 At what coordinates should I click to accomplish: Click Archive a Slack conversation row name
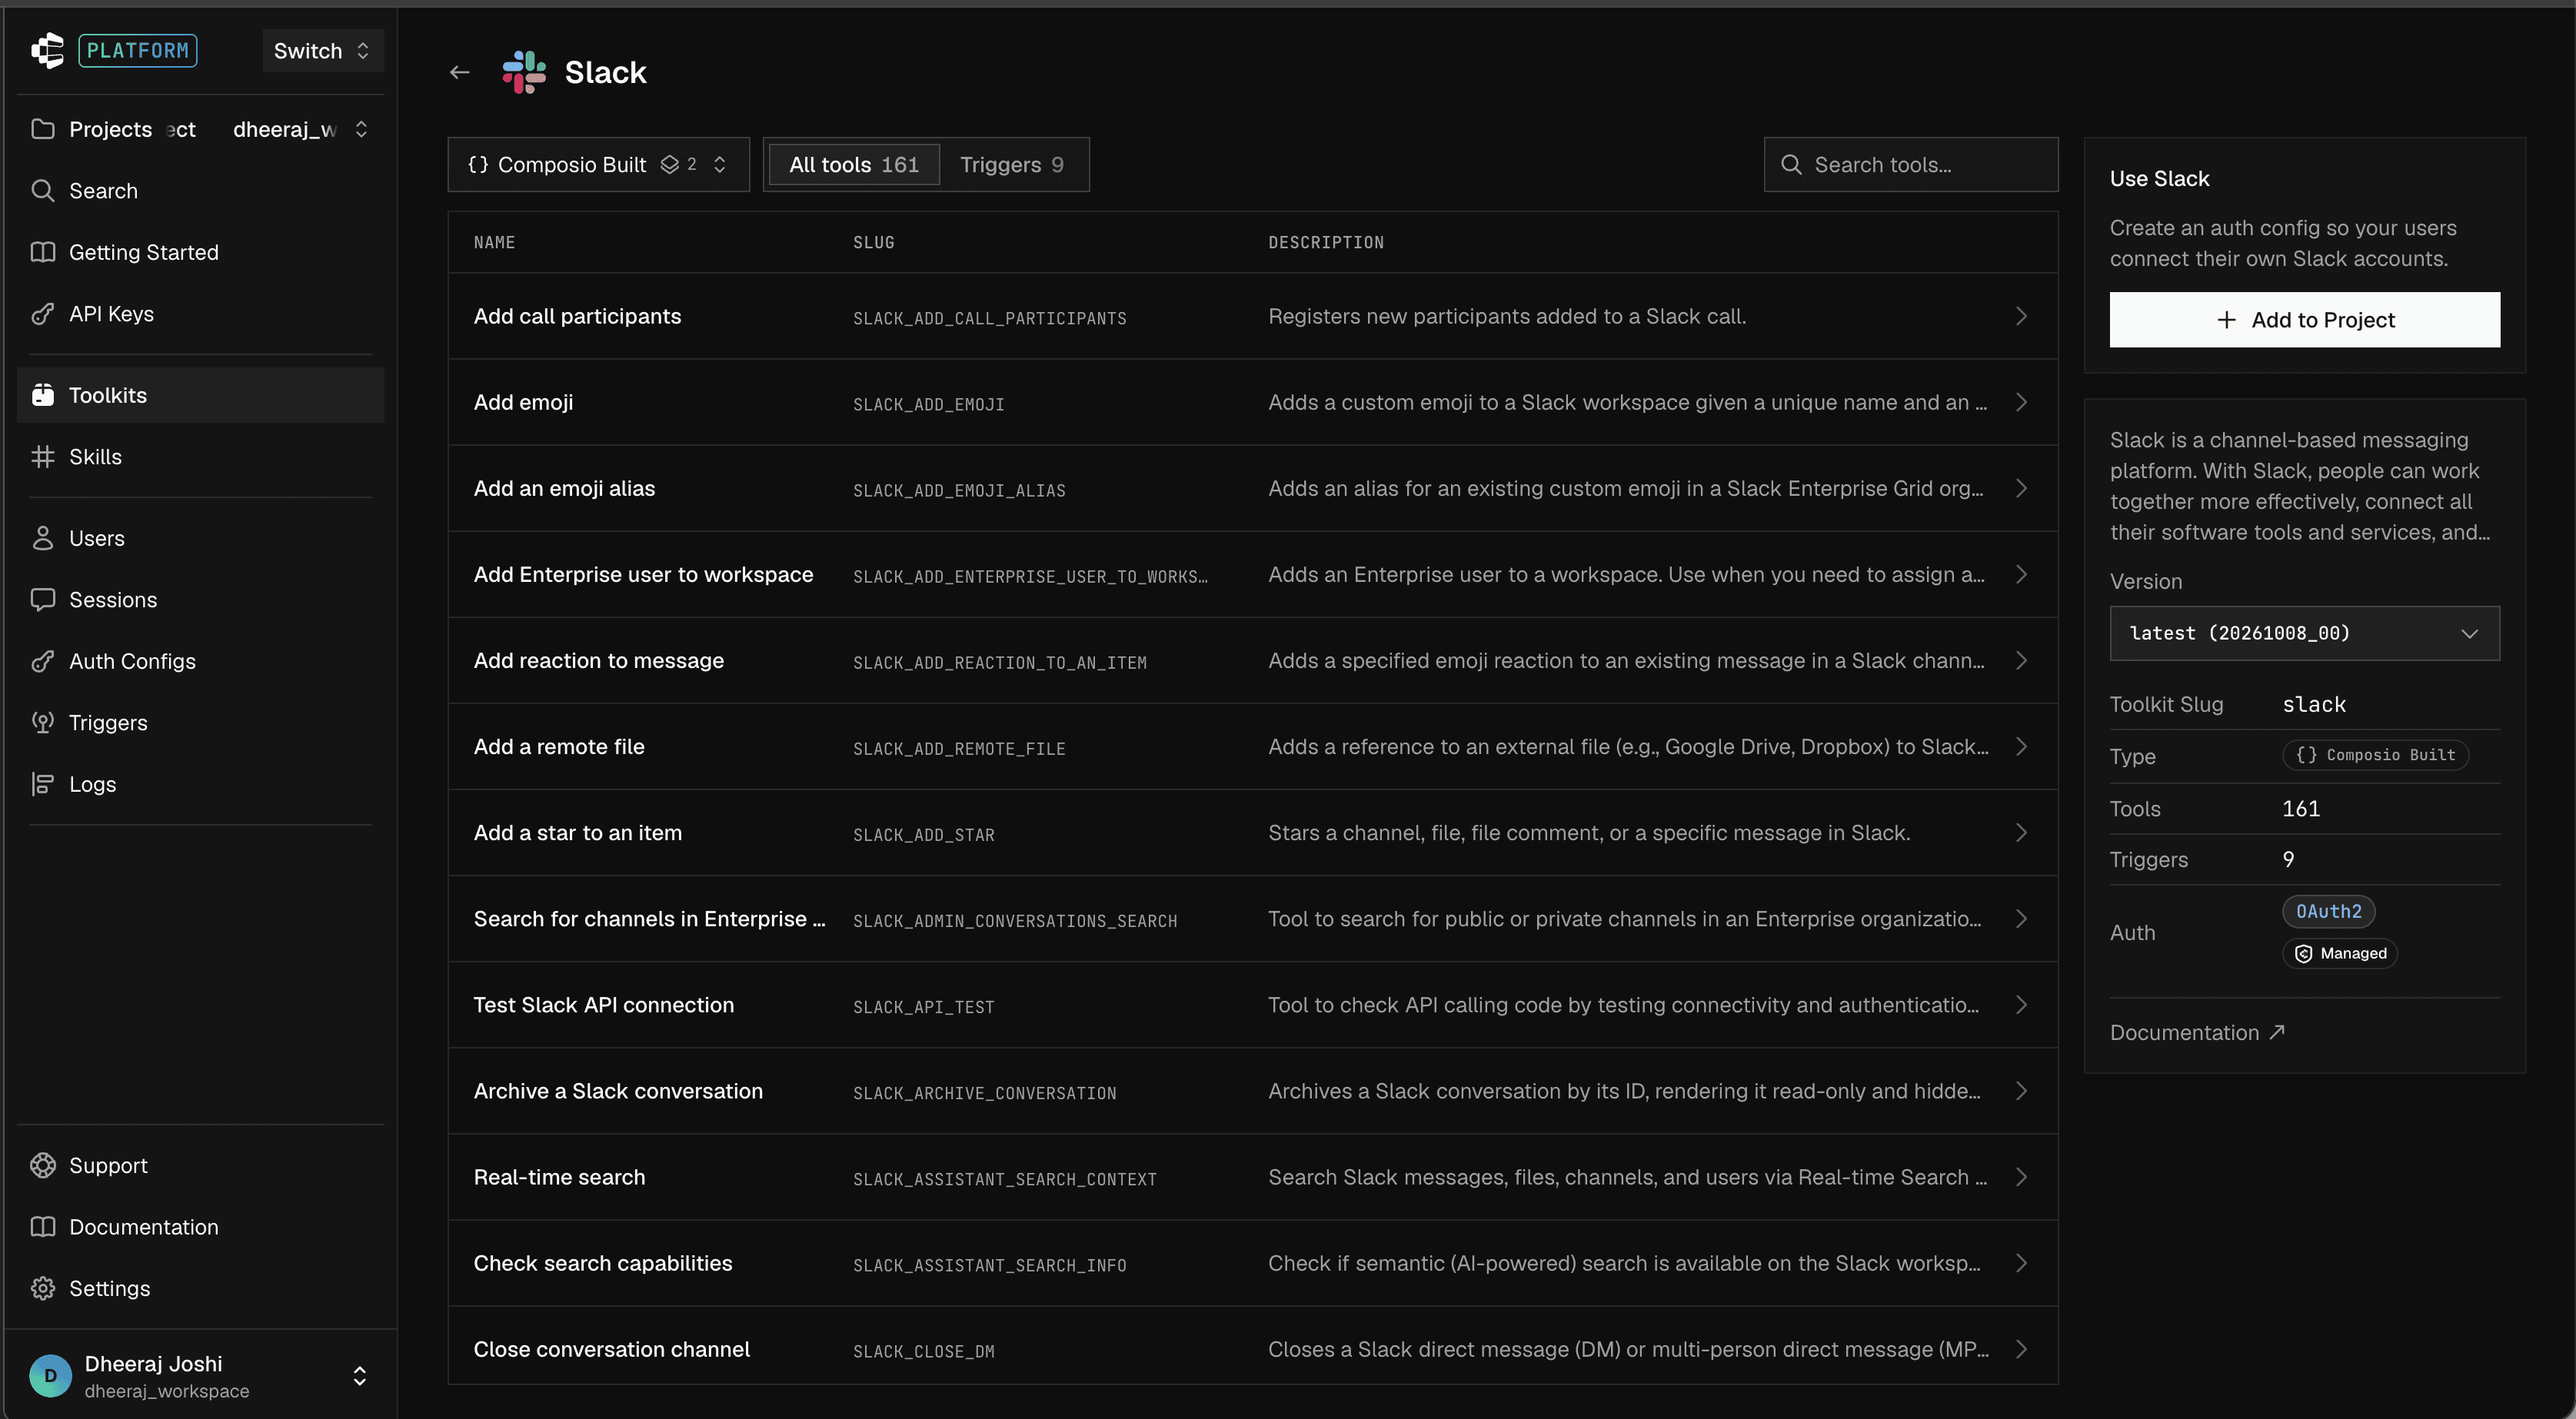click(x=618, y=1091)
